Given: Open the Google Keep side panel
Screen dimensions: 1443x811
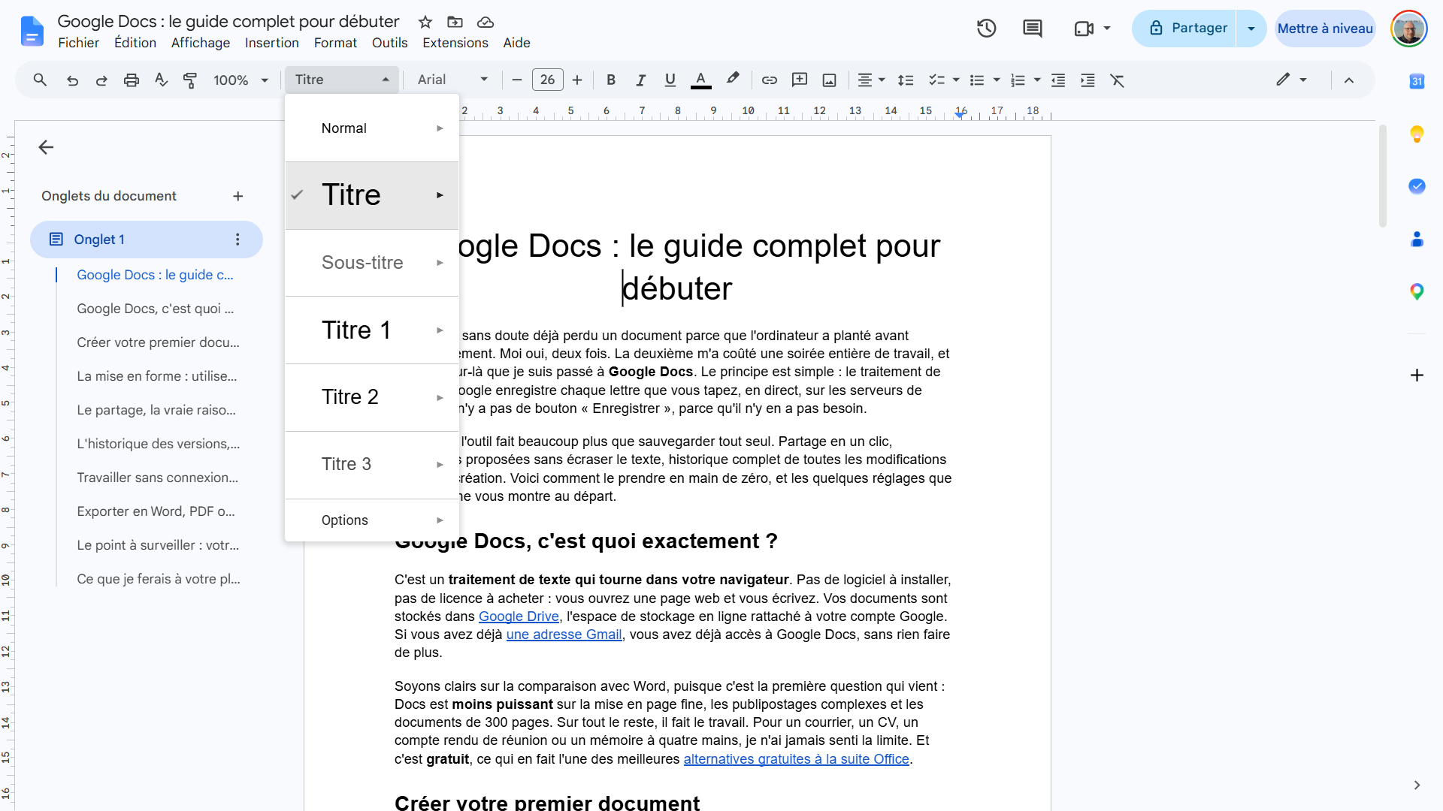Looking at the screenshot, I should tap(1417, 134).
